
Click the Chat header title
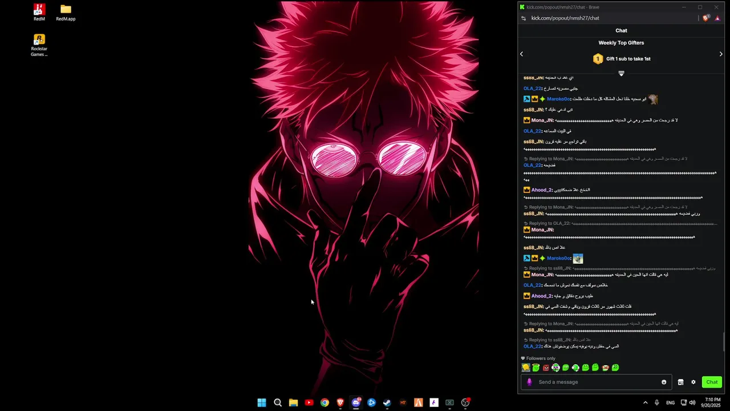click(x=621, y=30)
